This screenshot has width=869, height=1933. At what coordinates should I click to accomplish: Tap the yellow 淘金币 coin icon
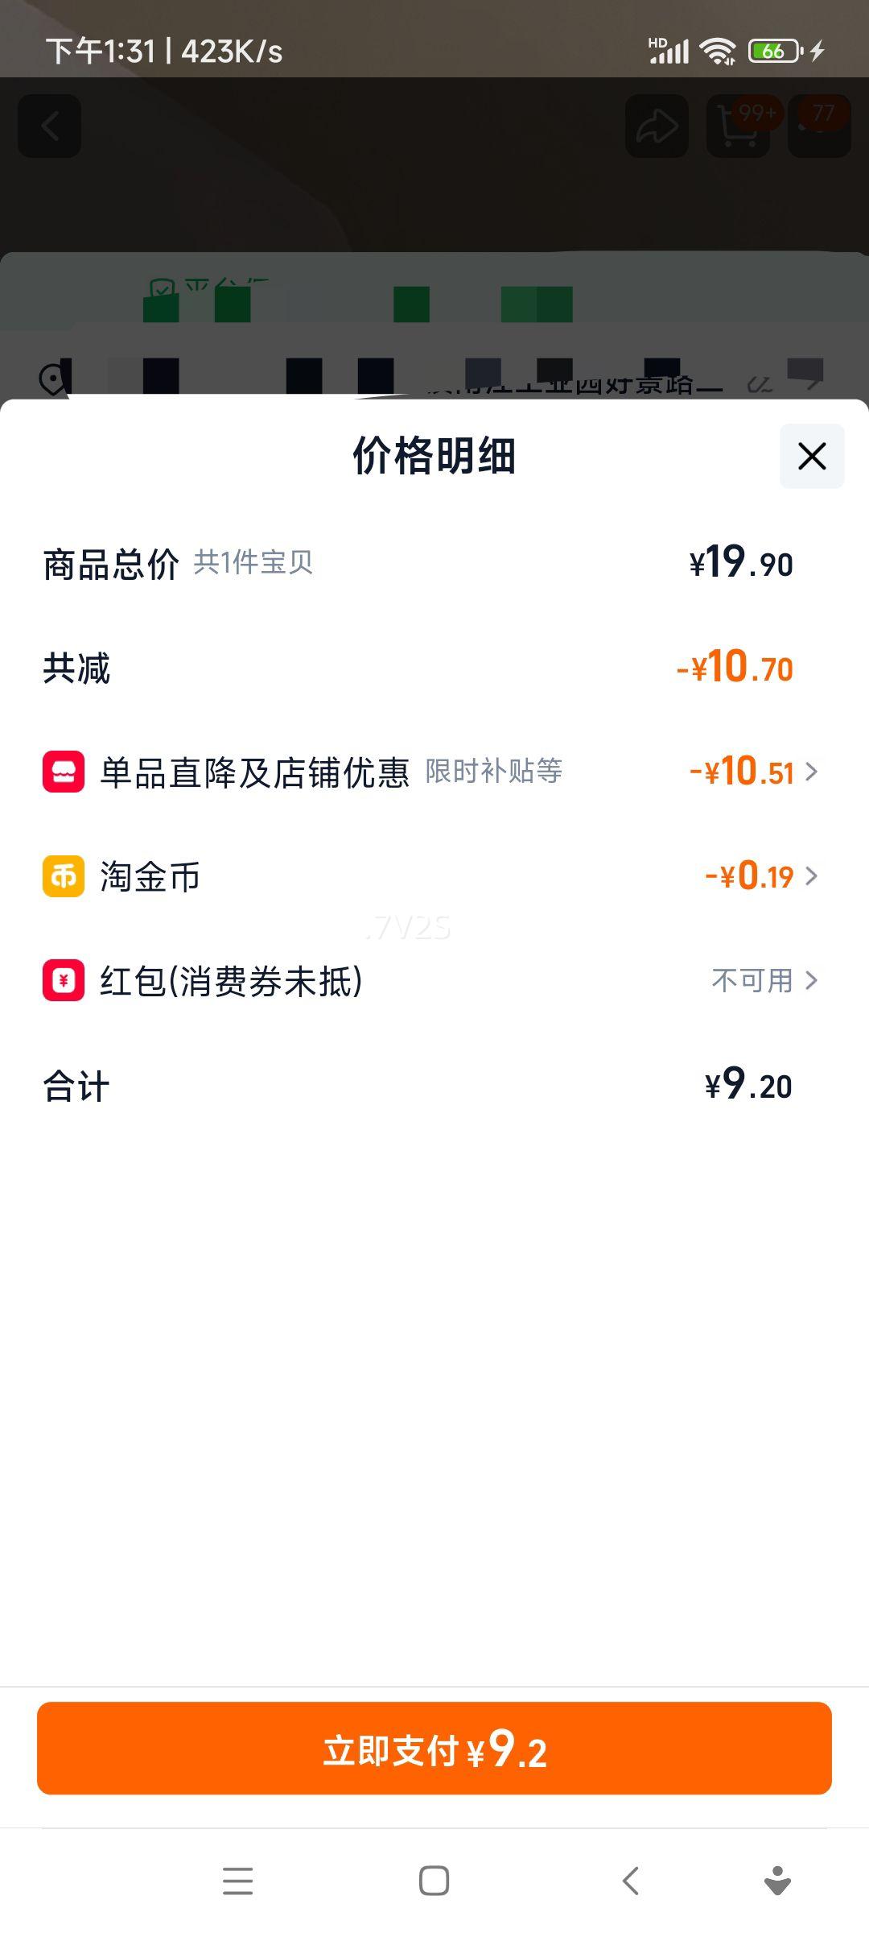[x=64, y=876]
